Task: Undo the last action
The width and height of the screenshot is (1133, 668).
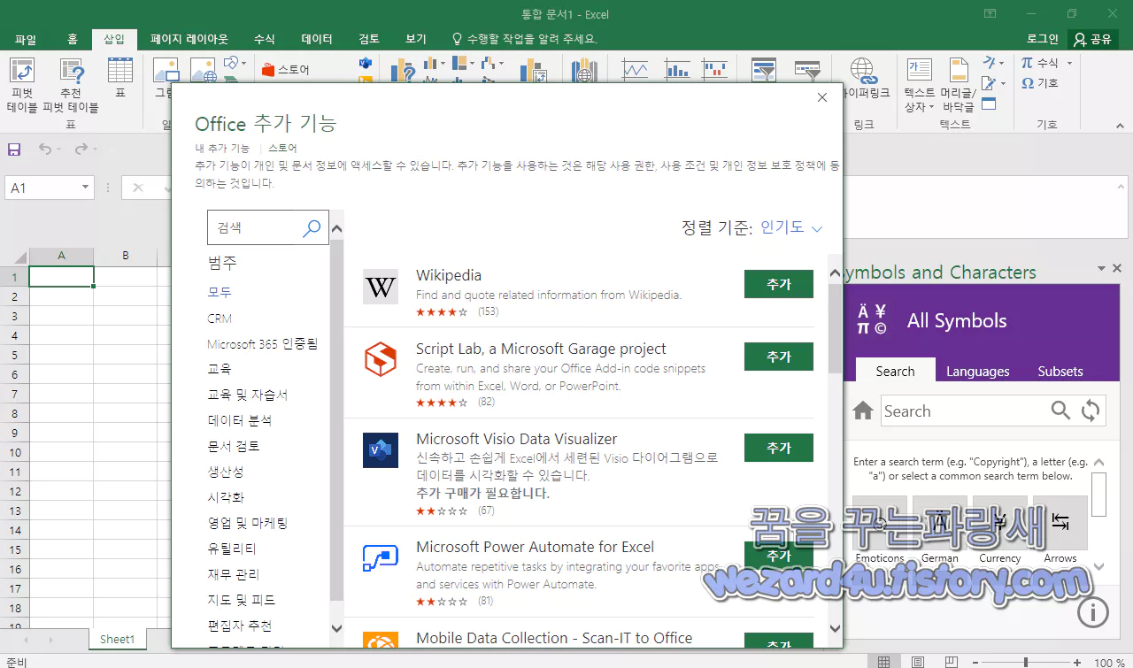Action: click(44, 150)
